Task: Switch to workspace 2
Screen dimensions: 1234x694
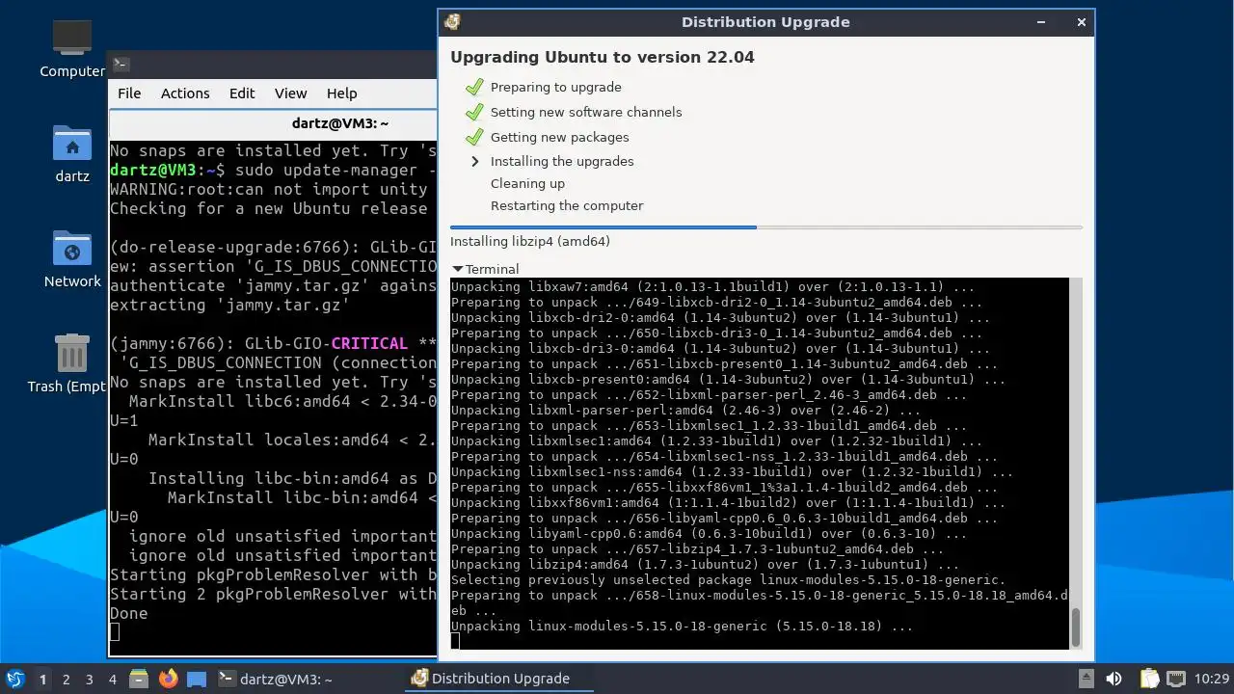Action: click(66, 679)
